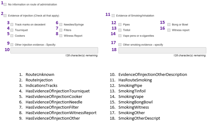Check 'Evidence of Smoking/Inhalation' checkbox

point(113,15)
